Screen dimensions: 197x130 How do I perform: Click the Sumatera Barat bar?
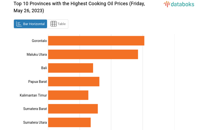[x=73, y=109]
